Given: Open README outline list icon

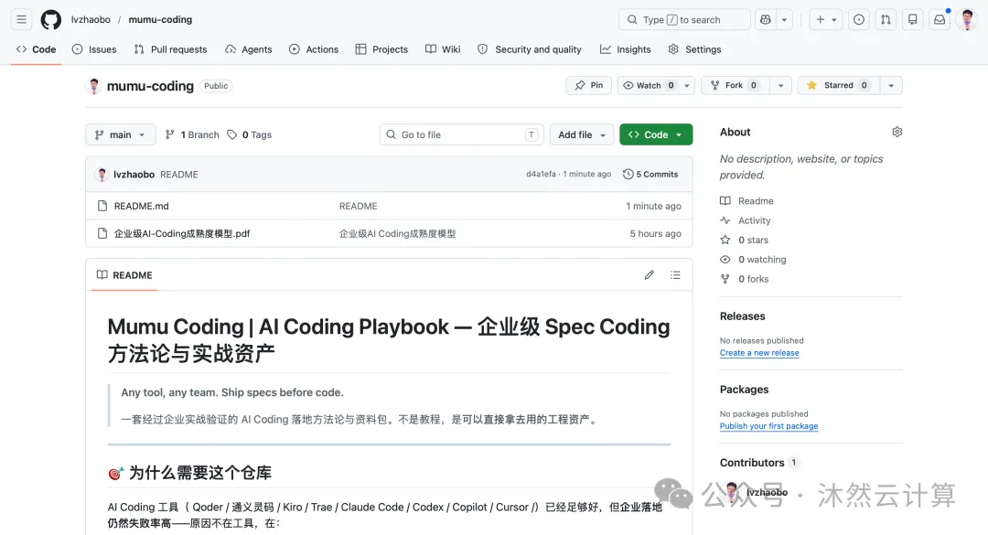Looking at the screenshot, I should pyautogui.click(x=675, y=274).
